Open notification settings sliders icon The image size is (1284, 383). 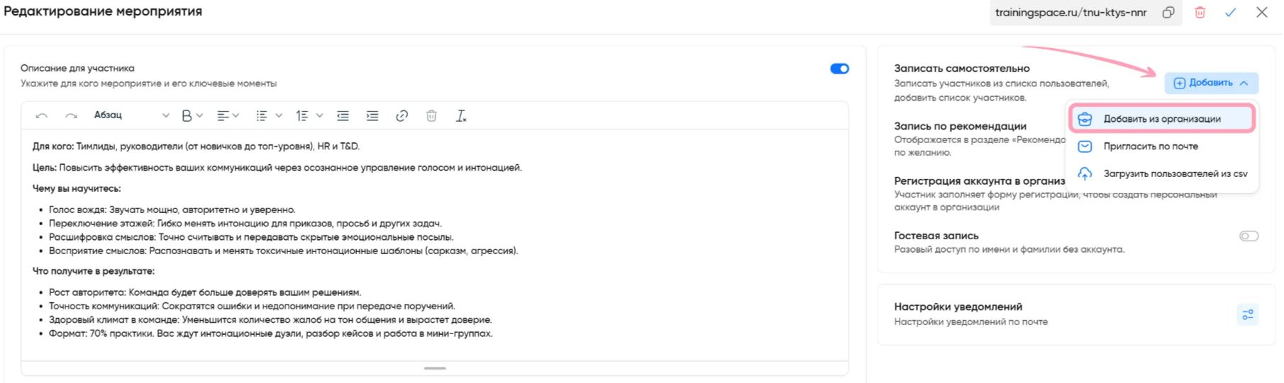(1248, 314)
